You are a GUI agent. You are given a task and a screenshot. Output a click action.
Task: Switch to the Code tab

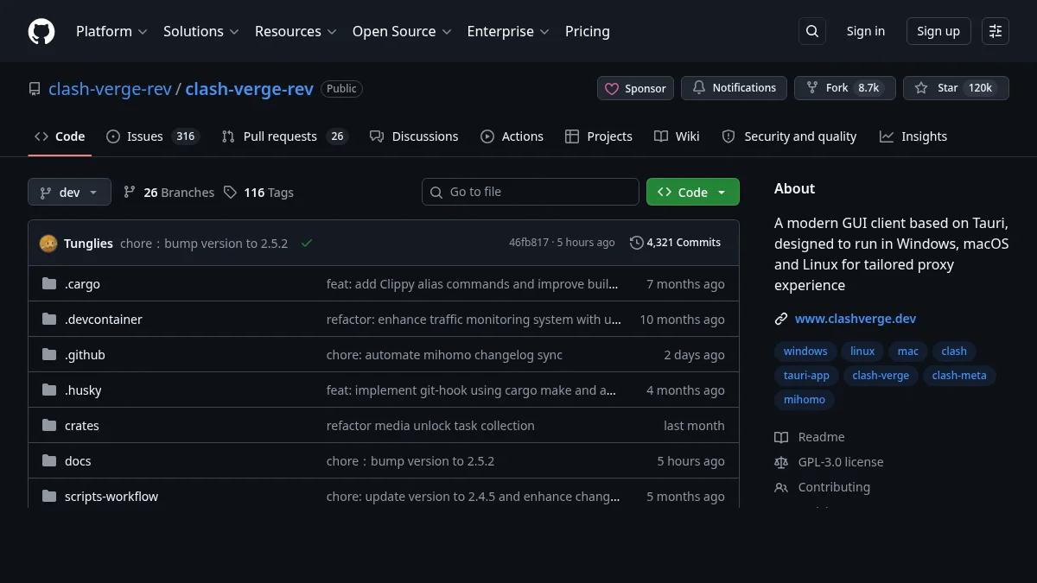(60, 136)
